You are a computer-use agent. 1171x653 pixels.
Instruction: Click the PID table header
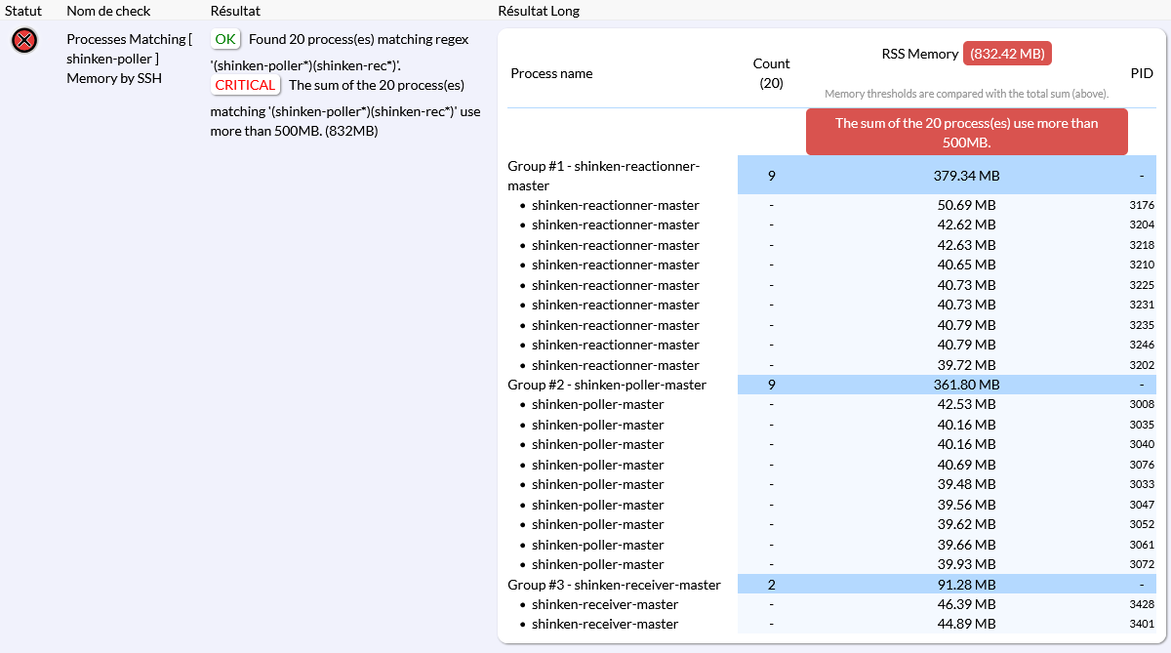pyautogui.click(x=1141, y=73)
